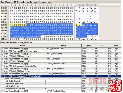Click the 0600h: address label
This screenshot has width=123, height=93.
point(4,8)
